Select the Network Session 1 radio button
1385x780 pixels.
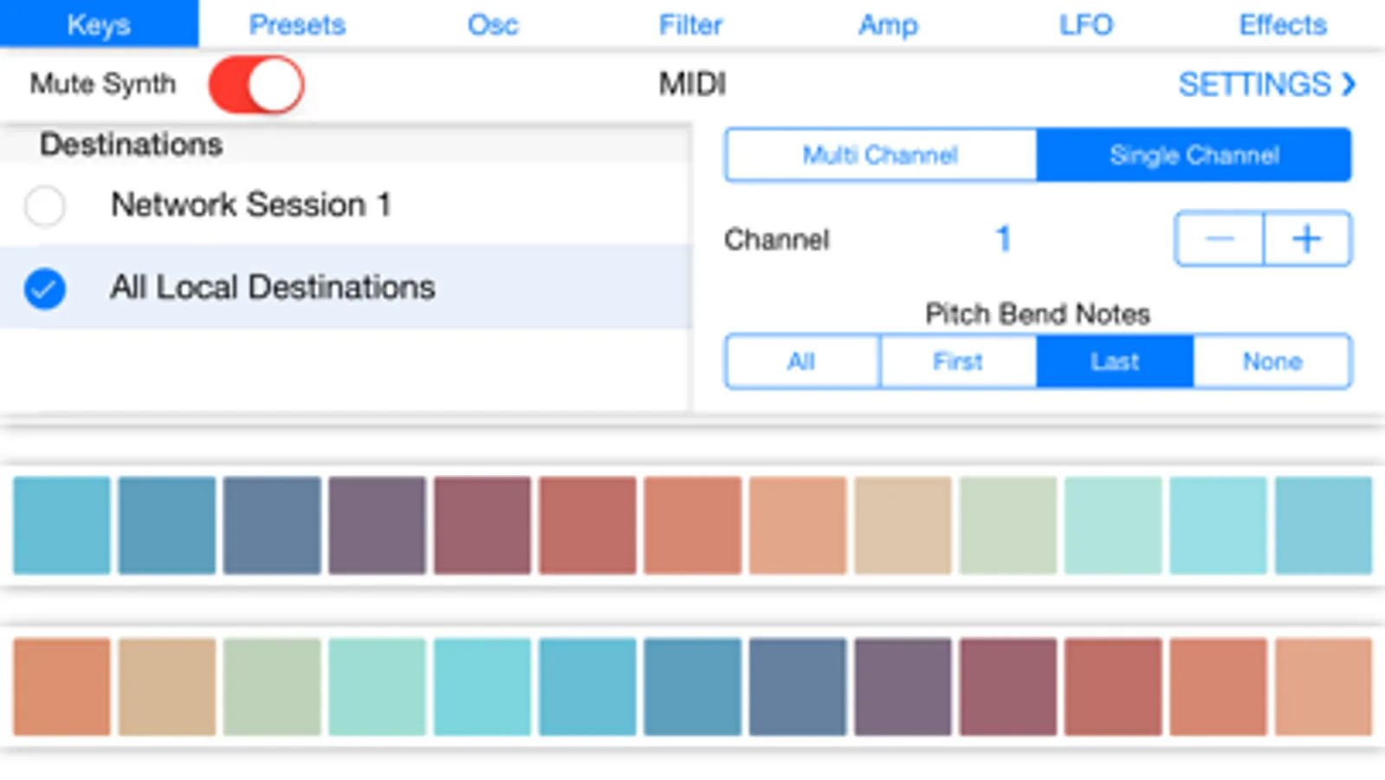pyautogui.click(x=45, y=206)
